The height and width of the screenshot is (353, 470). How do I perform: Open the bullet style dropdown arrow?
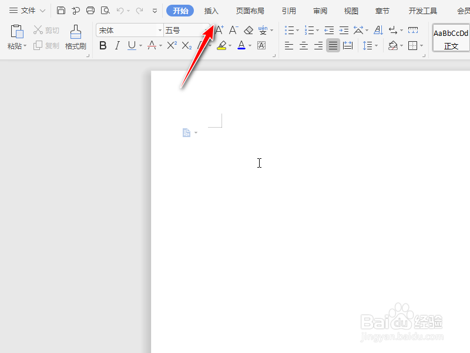(298, 31)
